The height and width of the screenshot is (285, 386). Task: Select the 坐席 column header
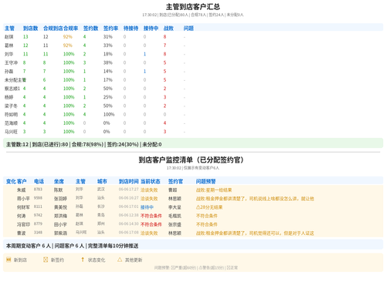point(59,182)
